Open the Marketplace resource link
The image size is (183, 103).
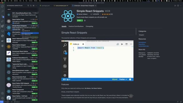(x=142, y=42)
